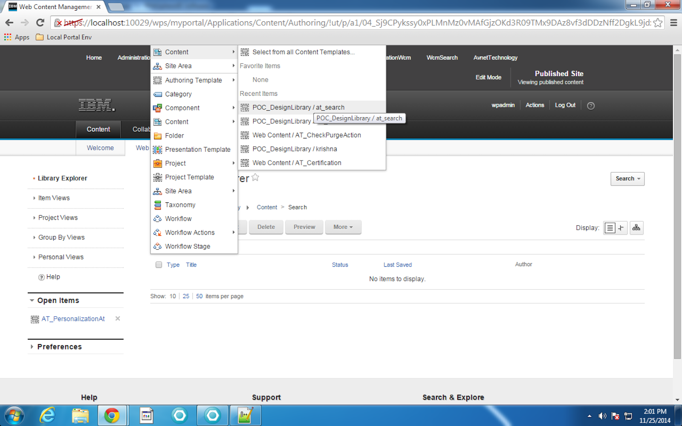Show 25 items per page
The height and width of the screenshot is (426, 682).
click(186, 296)
